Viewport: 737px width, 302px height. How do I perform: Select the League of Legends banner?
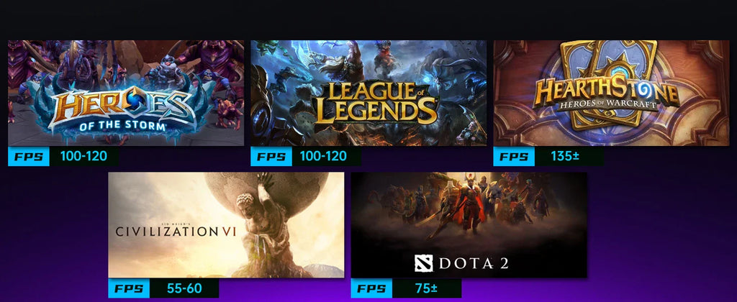368,93
